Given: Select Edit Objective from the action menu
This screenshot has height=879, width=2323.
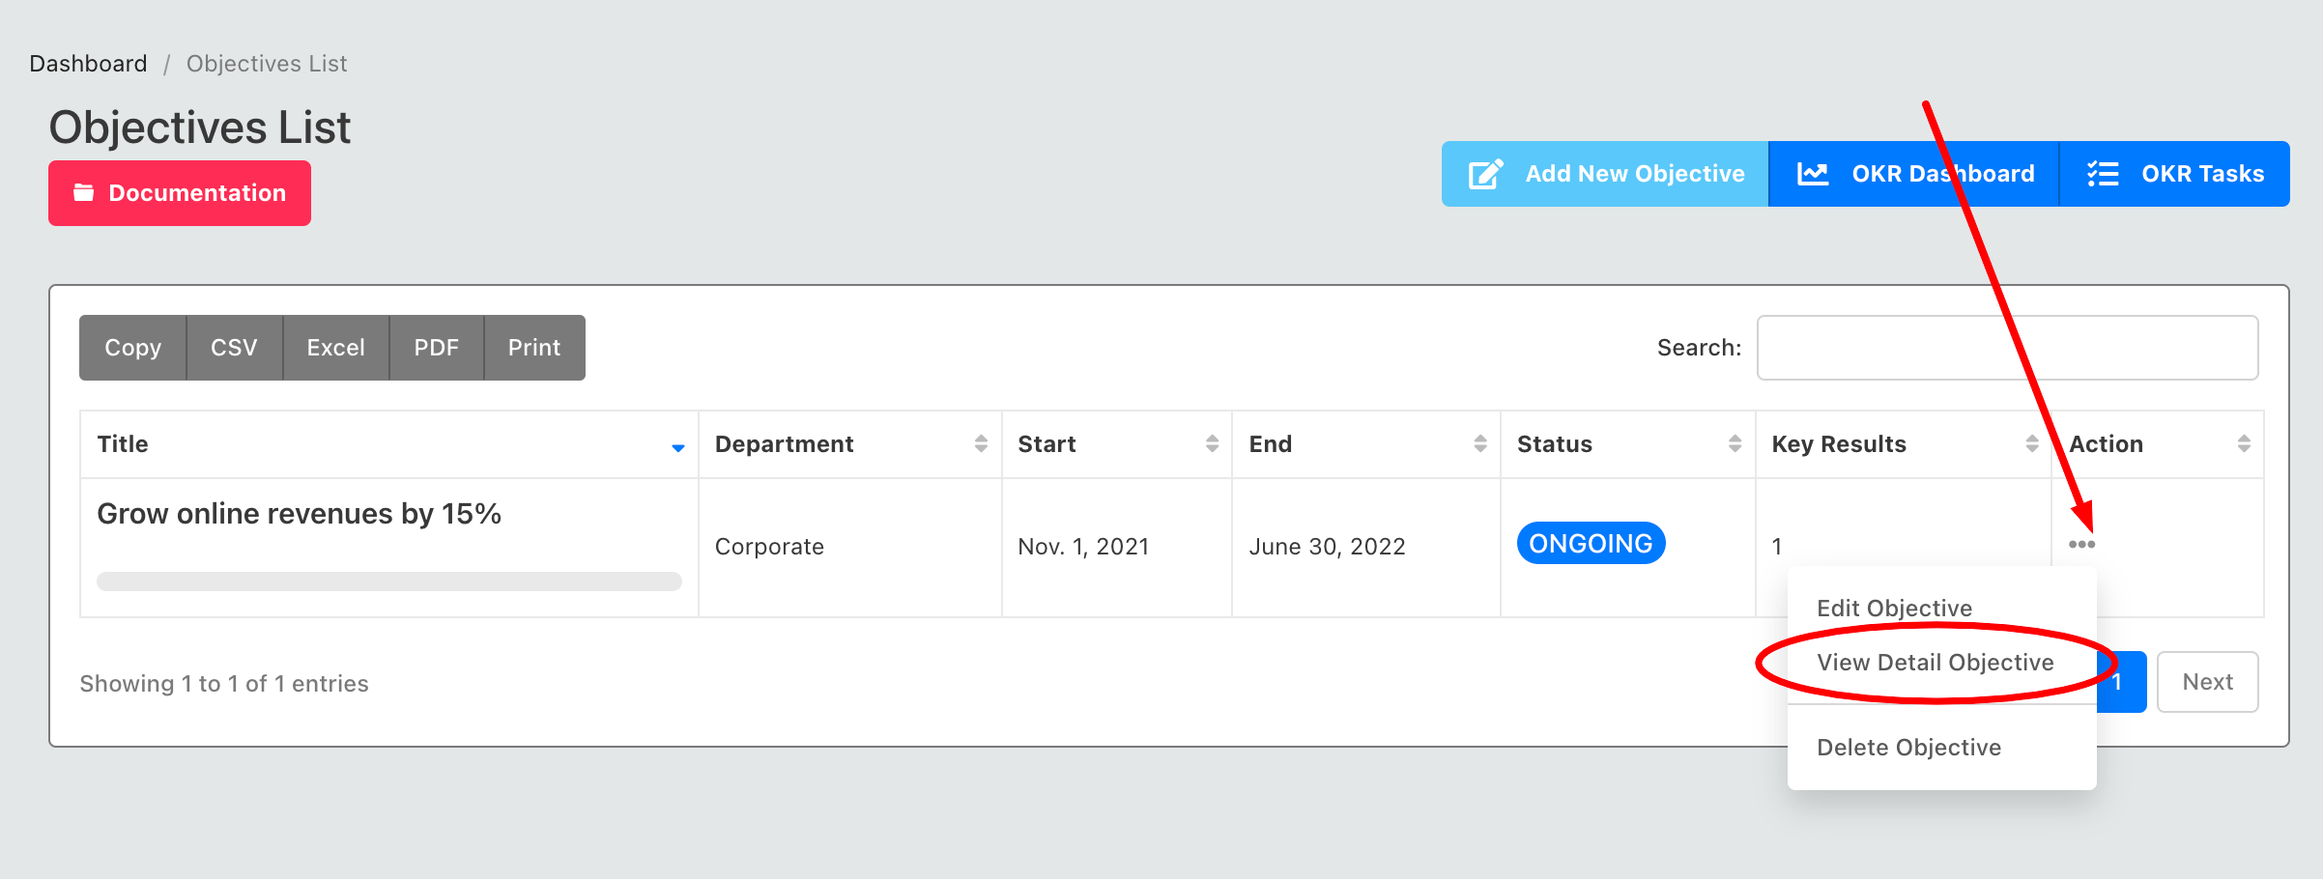Looking at the screenshot, I should click(x=1894, y=609).
